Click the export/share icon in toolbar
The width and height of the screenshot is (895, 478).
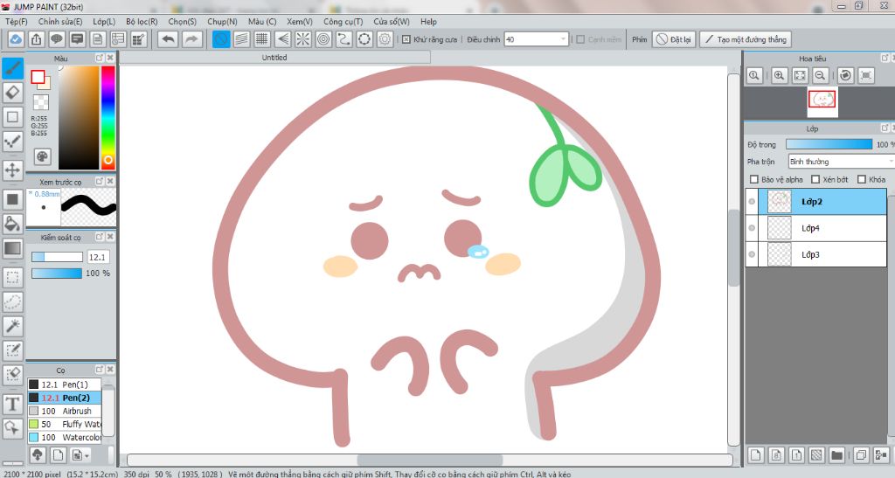pyautogui.click(x=36, y=39)
